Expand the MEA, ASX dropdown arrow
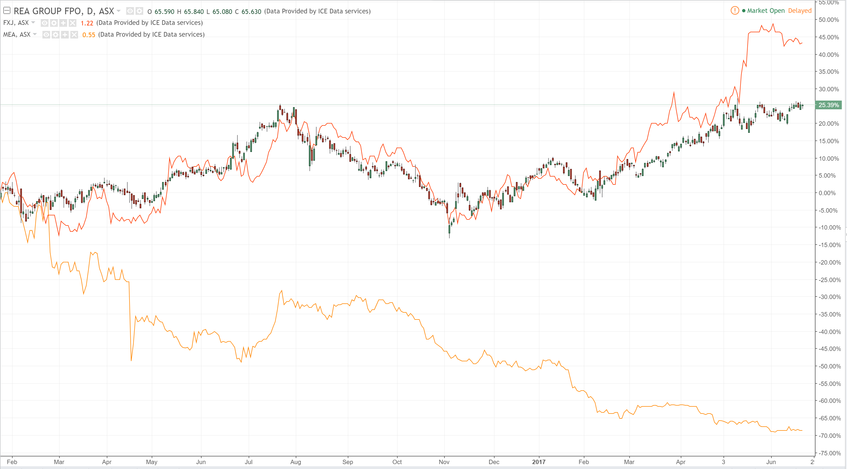The height and width of the screenshot is (469, 847). (x=35, y=34)
